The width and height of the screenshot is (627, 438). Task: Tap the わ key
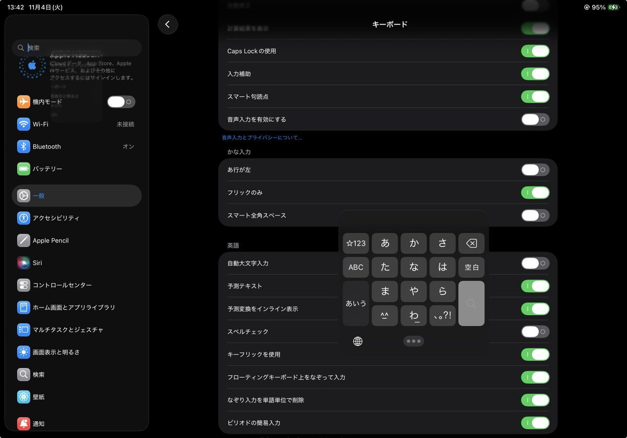[x=414, y=316]
